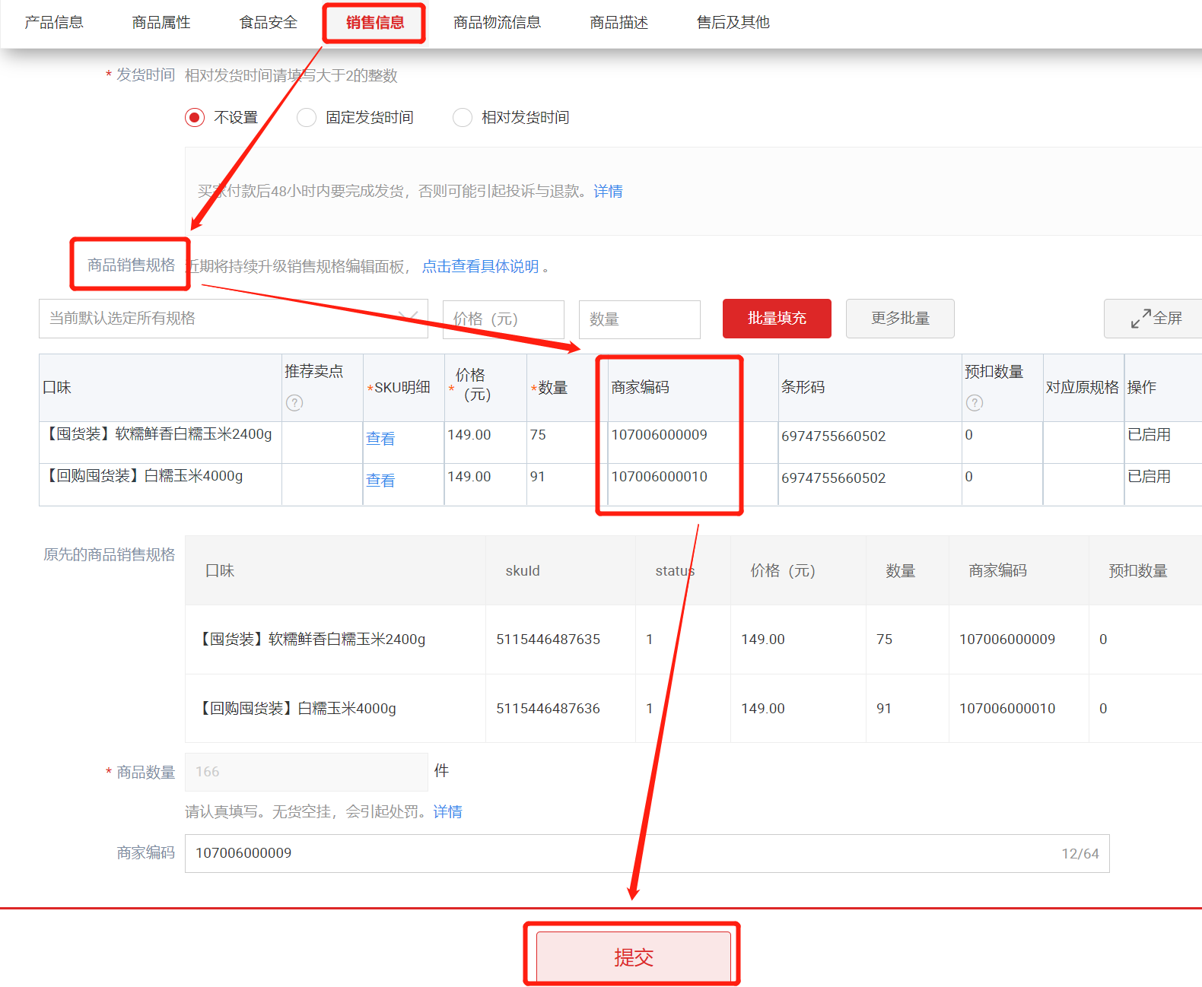Click price 149.00 in the editable 2400g row
The width and height of the screenshot is (1202, 987).
pyautogui.click(x=469, y=435)
